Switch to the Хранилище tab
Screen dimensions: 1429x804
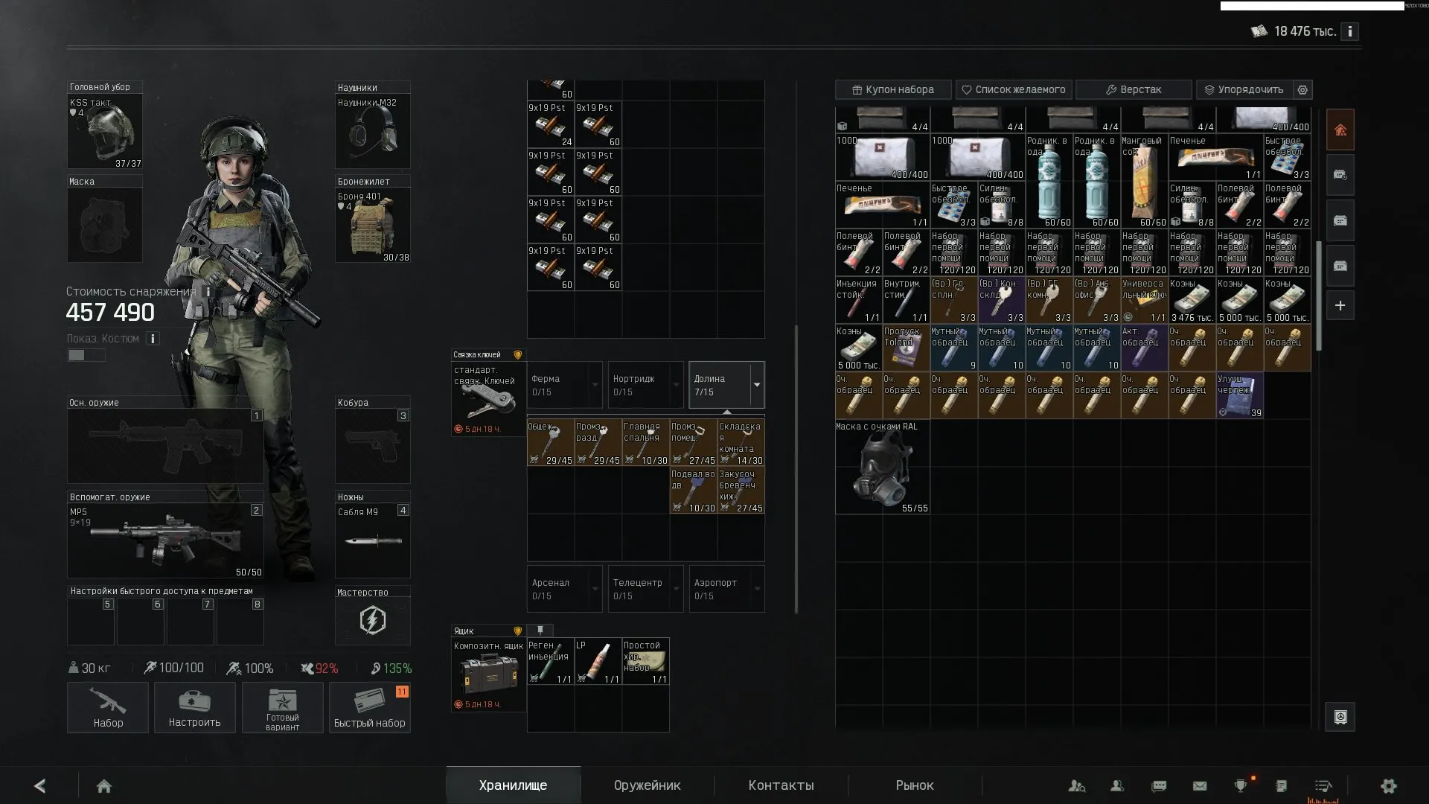[x=513, y=785]
